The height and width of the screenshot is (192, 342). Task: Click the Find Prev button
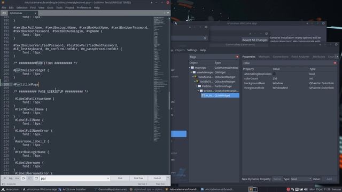coord(138,178)
